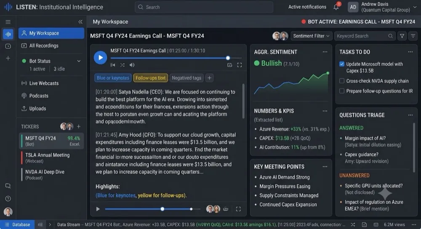
Task: Click Active notifications label
Action: point(307,7)
